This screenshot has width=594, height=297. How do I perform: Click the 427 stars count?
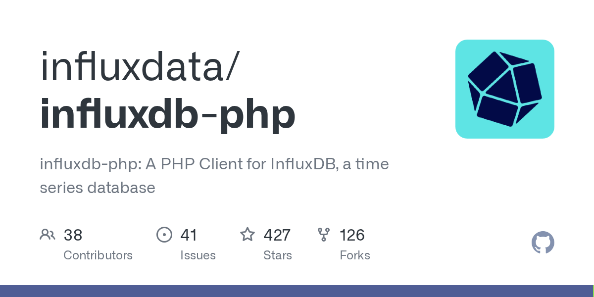click(x=277, y=235)
